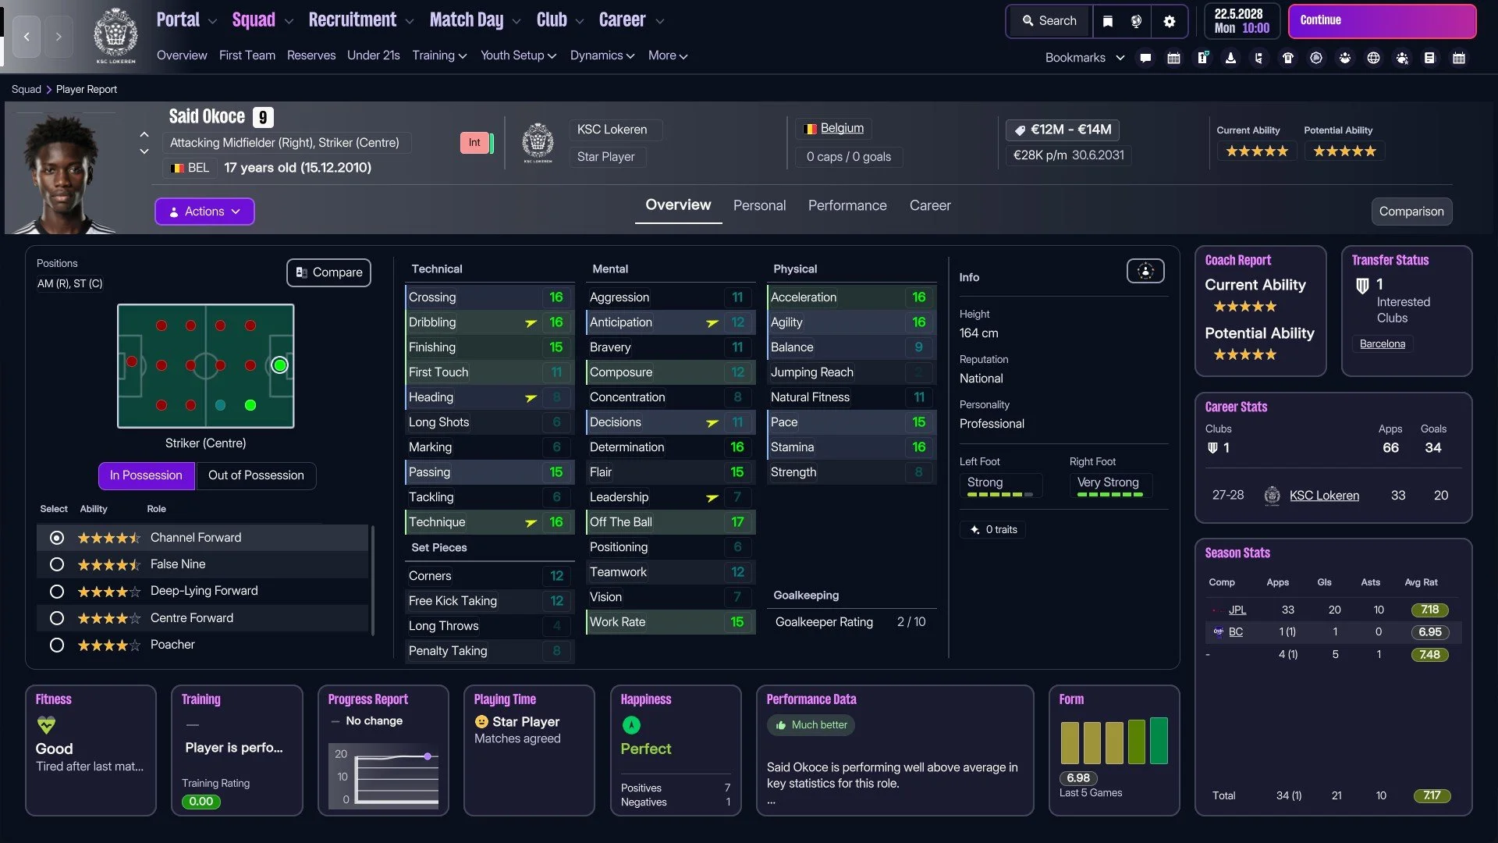This screenshot has height=843, width=1498.
Task: Click the bookmark flag icon beside Search
Action: 1107,21
